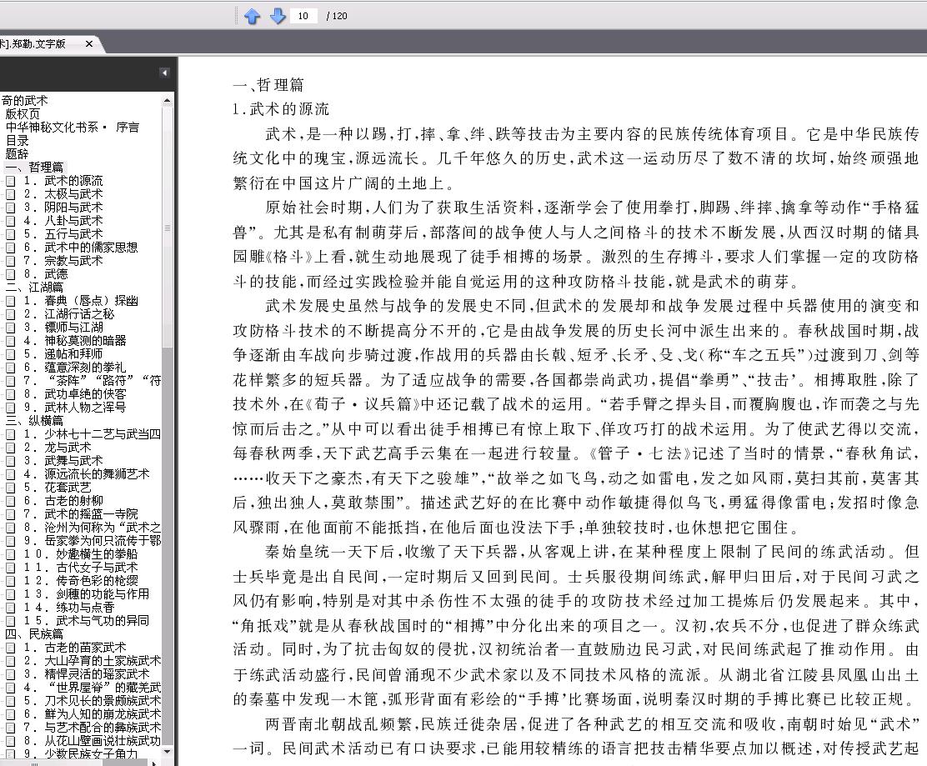Viewport: 927px width, 766px height.
Task: Click page icon beside 14．练功与点香
Action: pyautogui.click(x=10, y=608)
